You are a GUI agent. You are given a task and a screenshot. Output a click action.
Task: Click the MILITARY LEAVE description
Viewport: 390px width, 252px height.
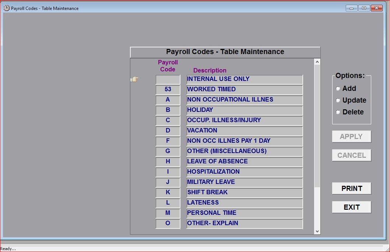(x=245, y=183)
